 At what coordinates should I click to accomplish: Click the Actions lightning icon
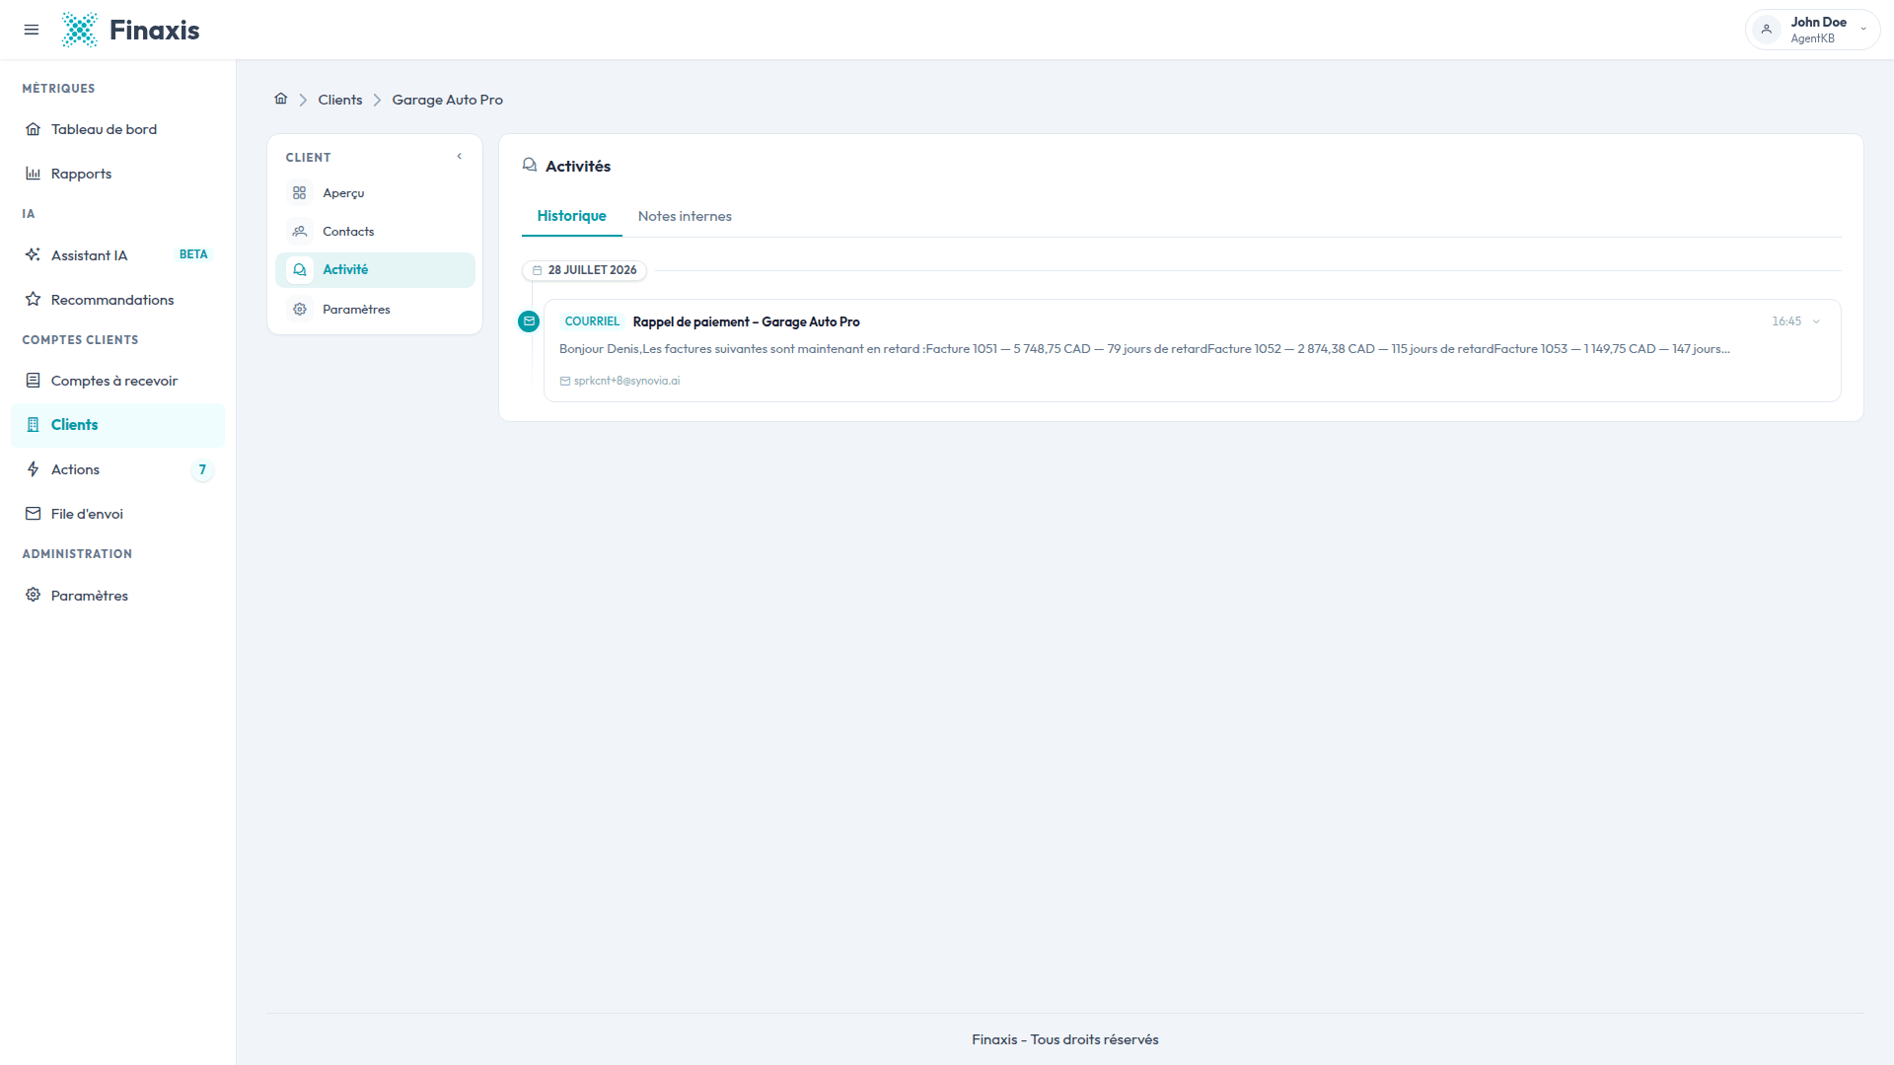coord(34,469)
